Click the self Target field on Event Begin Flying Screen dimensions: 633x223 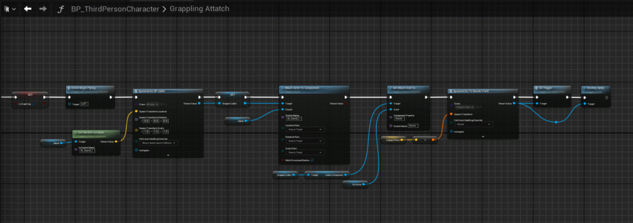click(x=83, y=104)
